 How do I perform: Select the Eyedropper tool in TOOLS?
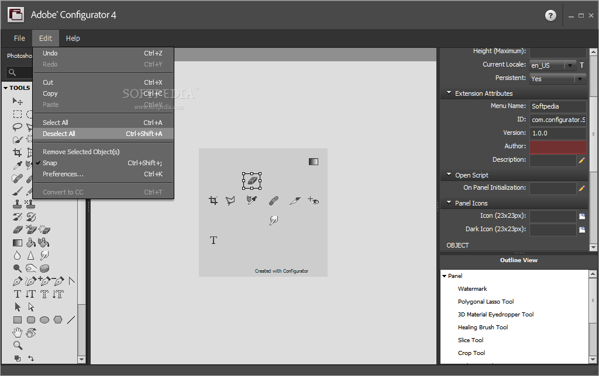[x=18, y=165]
